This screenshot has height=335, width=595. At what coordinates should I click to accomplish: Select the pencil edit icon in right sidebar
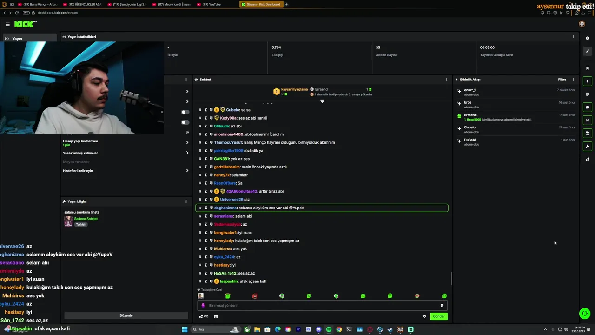pos(588,51)
